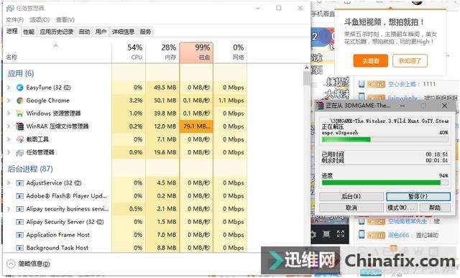Select the 截图工具 snipping tool icon
Viewport: 460px width, 278px height.
click(x=19, y=139)
